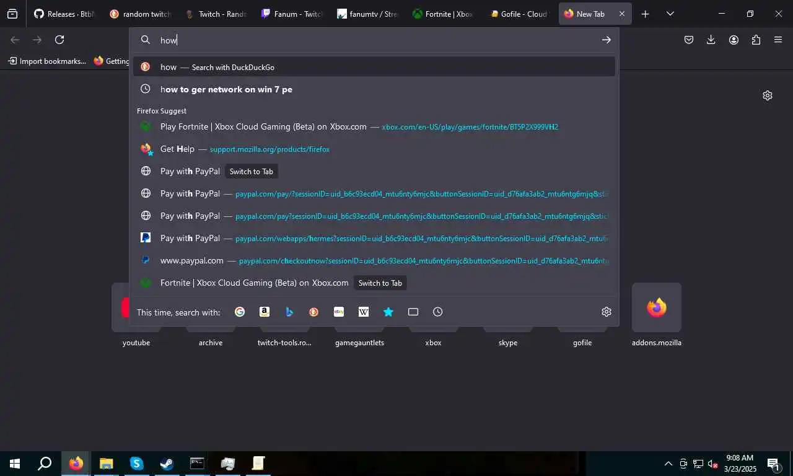
Task: Open Get Help support.mozilla.org suggestion
Action: coord(374,149)
